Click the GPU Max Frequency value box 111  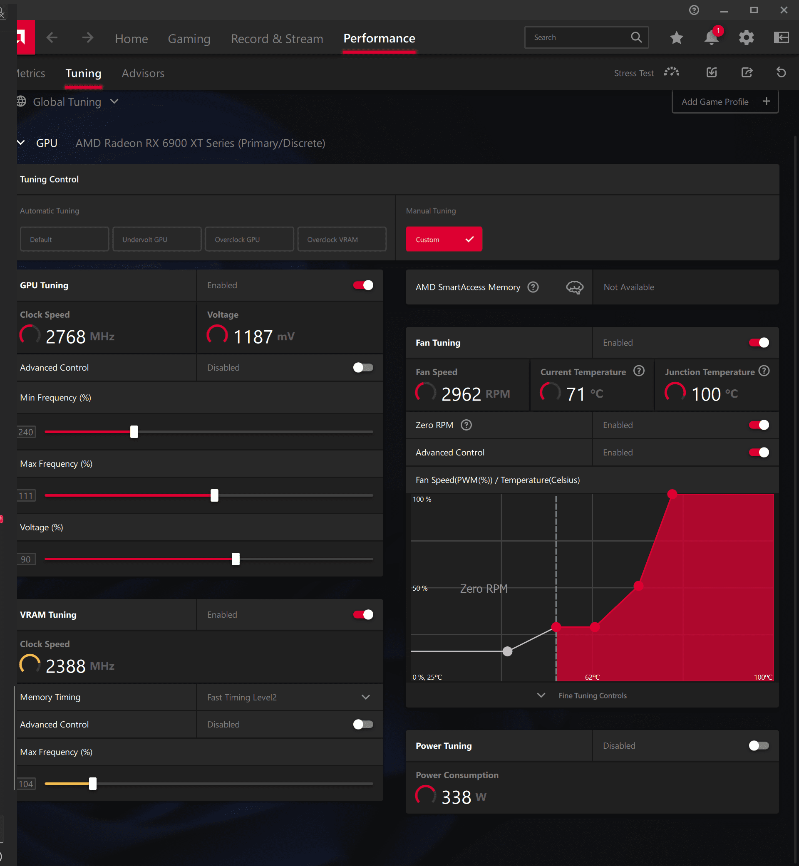(x=25, y=496)
